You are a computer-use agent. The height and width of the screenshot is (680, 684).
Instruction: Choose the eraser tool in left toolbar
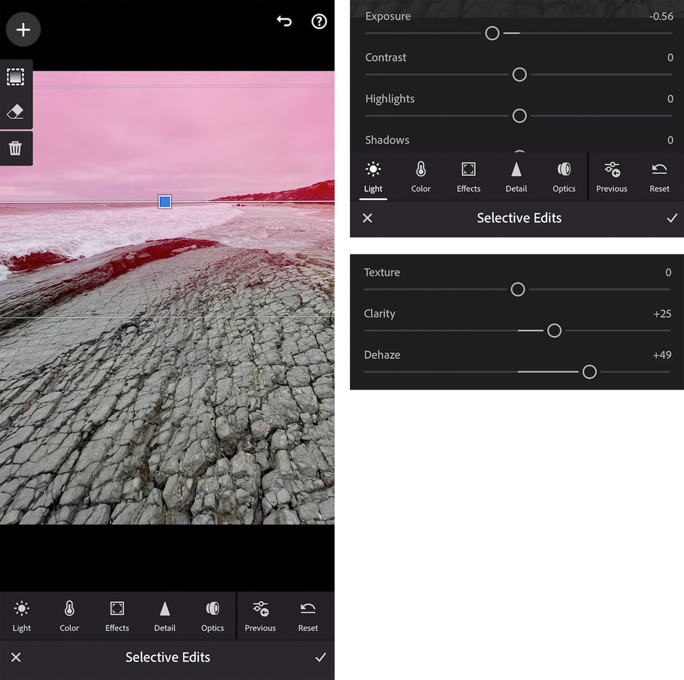click(x=15, y=112)
